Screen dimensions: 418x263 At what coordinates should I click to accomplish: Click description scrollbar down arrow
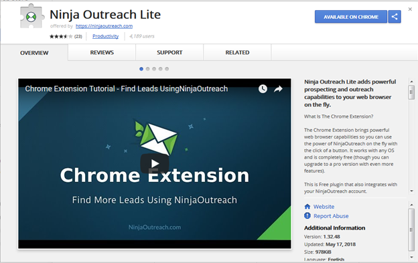pyautogui.click(x=411, y=191)
